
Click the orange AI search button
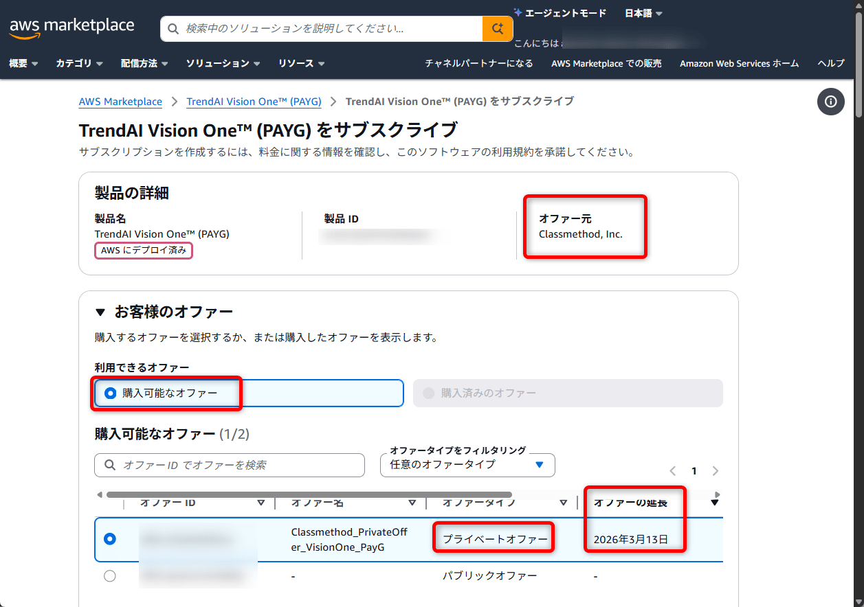point(498,29)
